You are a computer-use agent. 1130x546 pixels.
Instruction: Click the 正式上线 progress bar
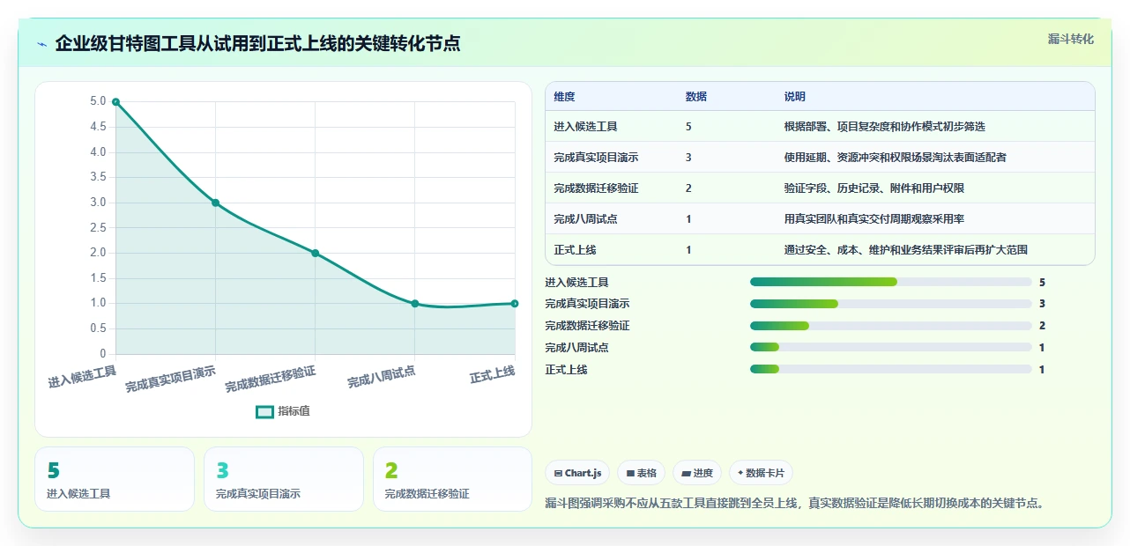[890, 369]
